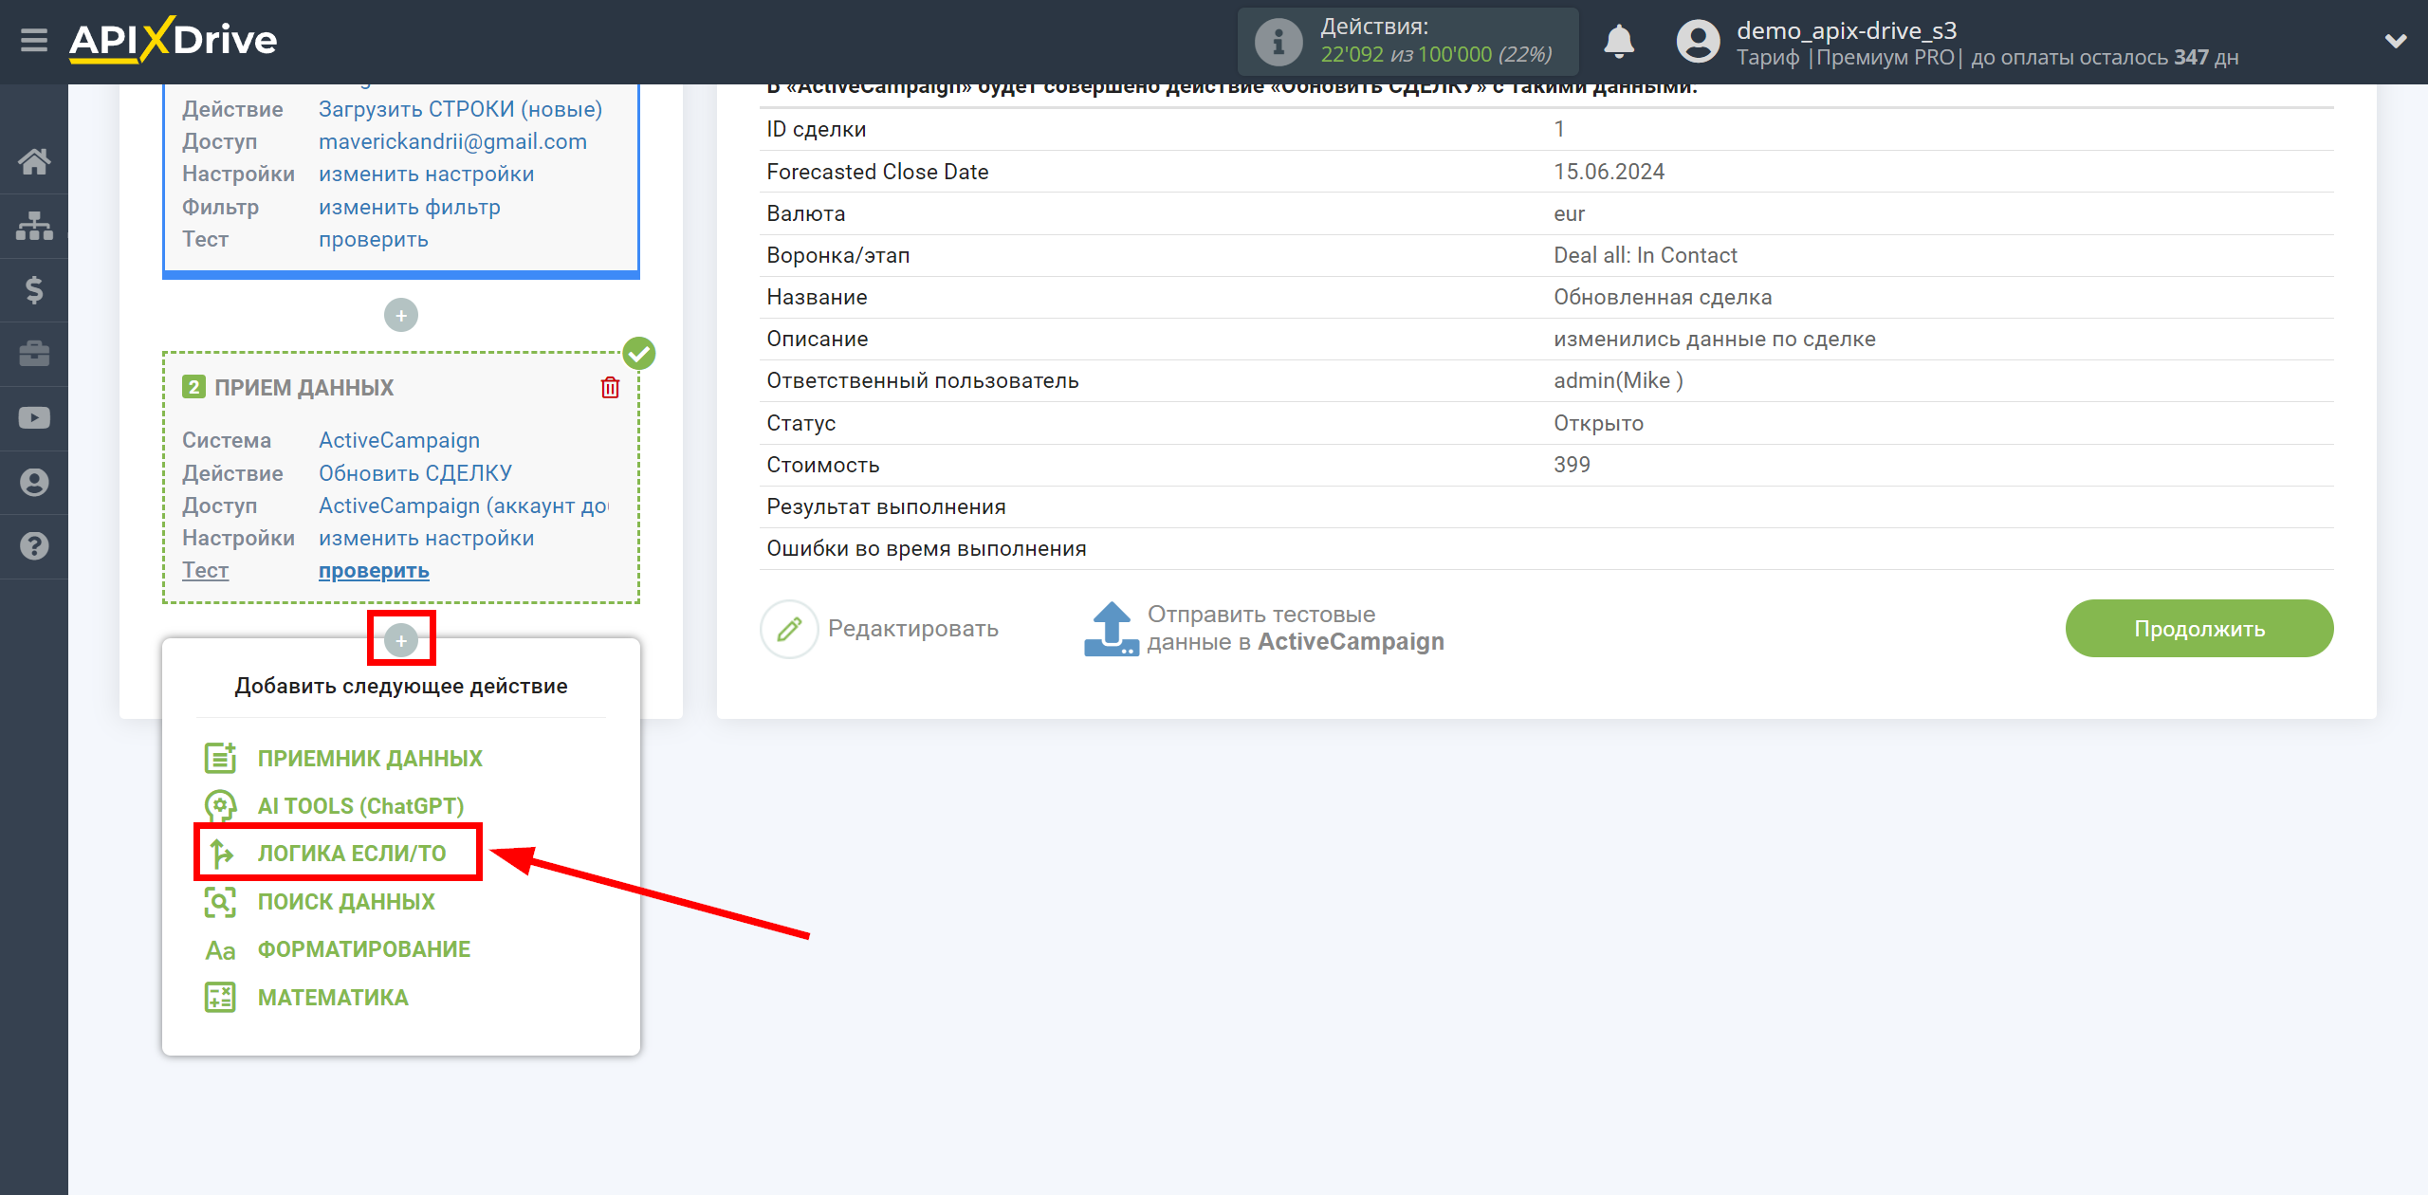
Task: Open the notifications bell
Action: tap(1618, 41)
